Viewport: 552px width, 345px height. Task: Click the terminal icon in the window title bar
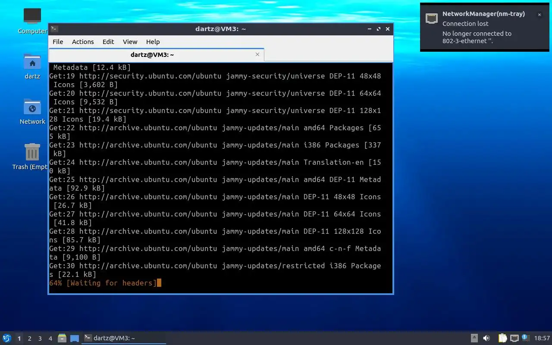[54, 29]
